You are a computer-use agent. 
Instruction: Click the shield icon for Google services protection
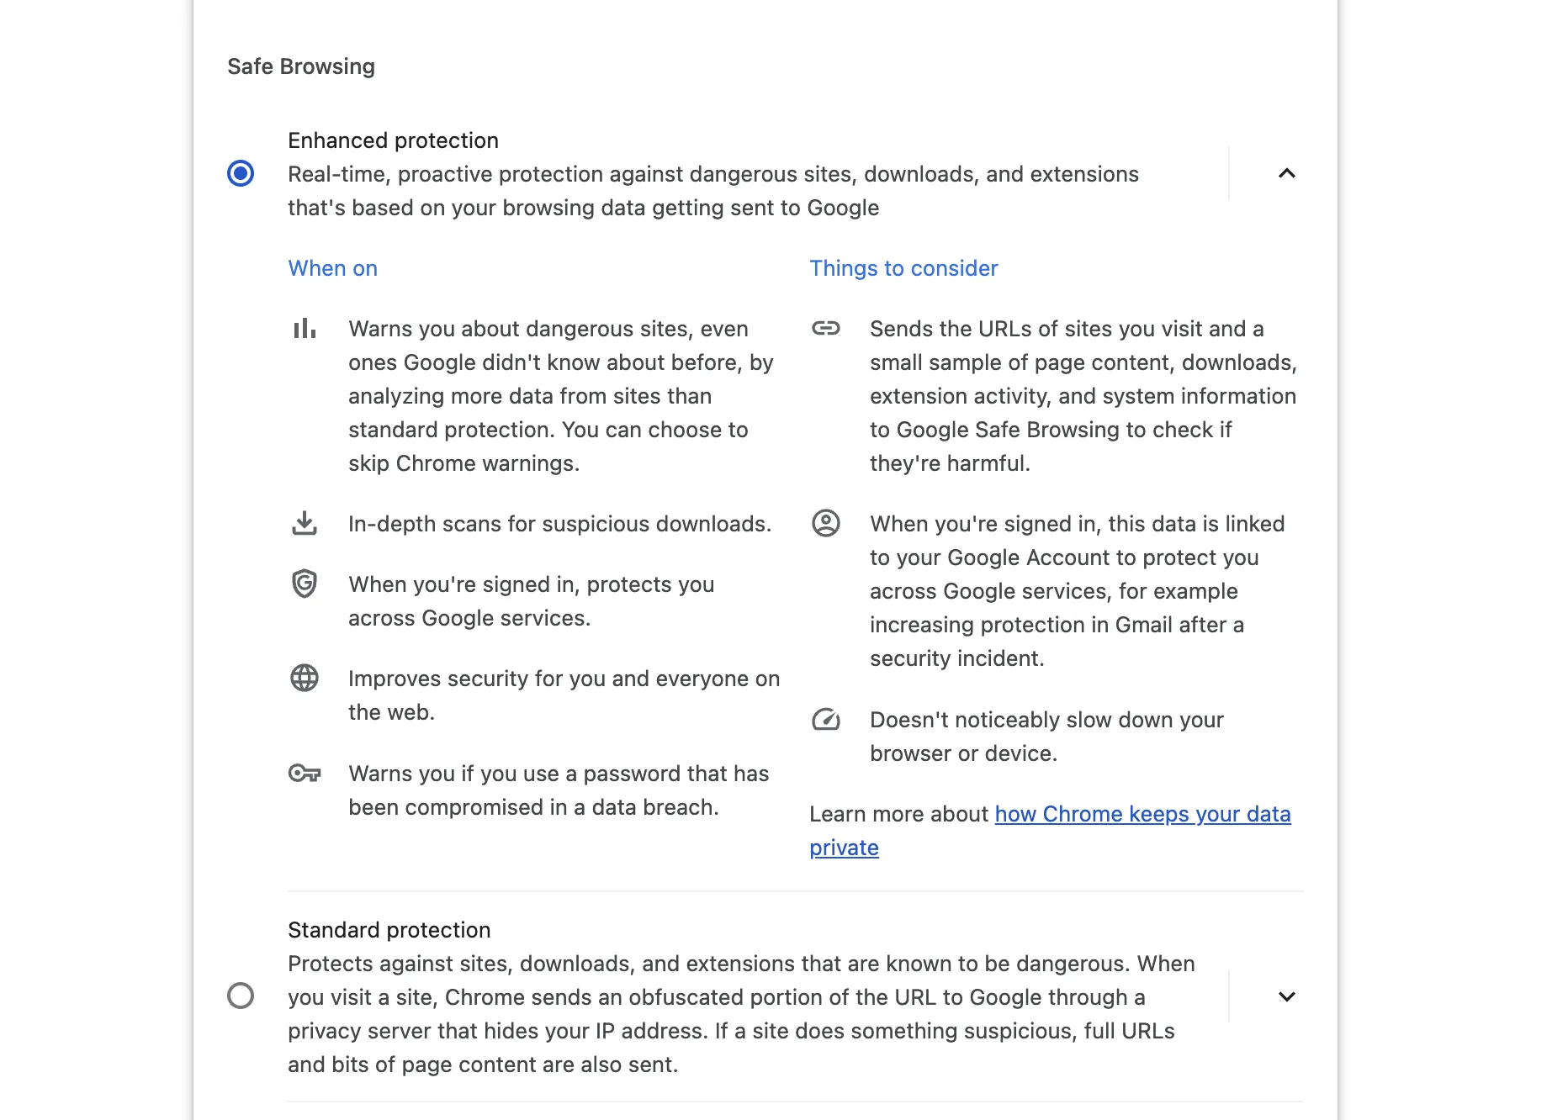tap(305, 584)
